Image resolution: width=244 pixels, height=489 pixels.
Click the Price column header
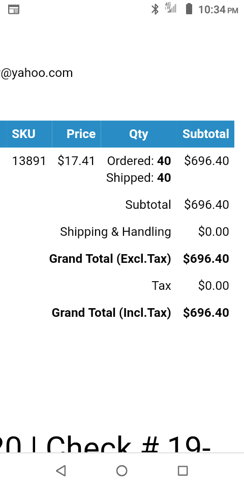(76, 134)
